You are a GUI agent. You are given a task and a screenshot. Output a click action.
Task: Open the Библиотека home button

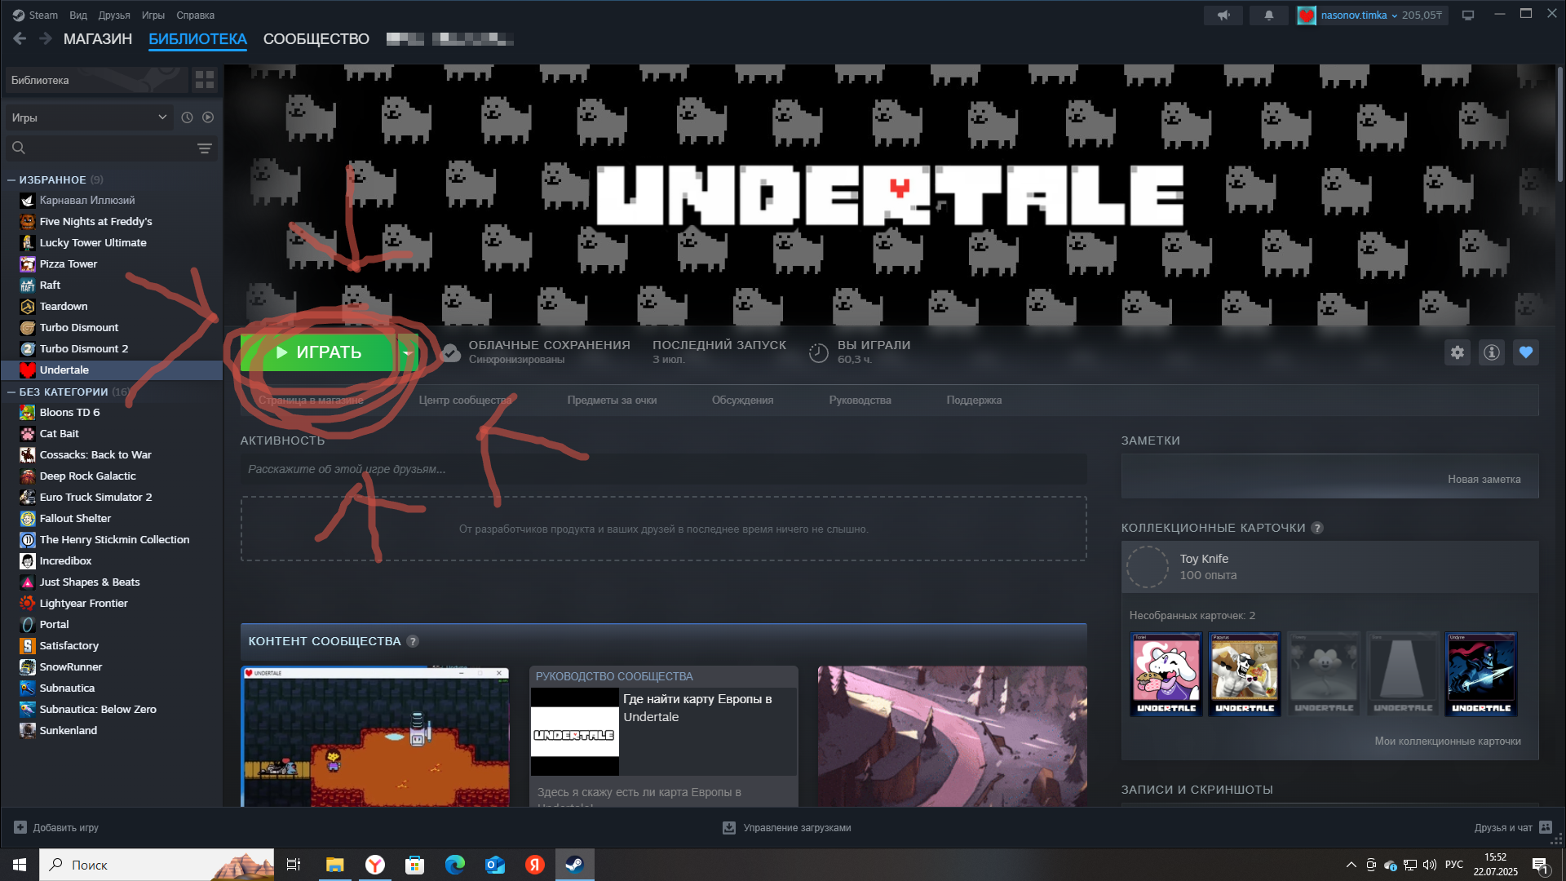95,79
